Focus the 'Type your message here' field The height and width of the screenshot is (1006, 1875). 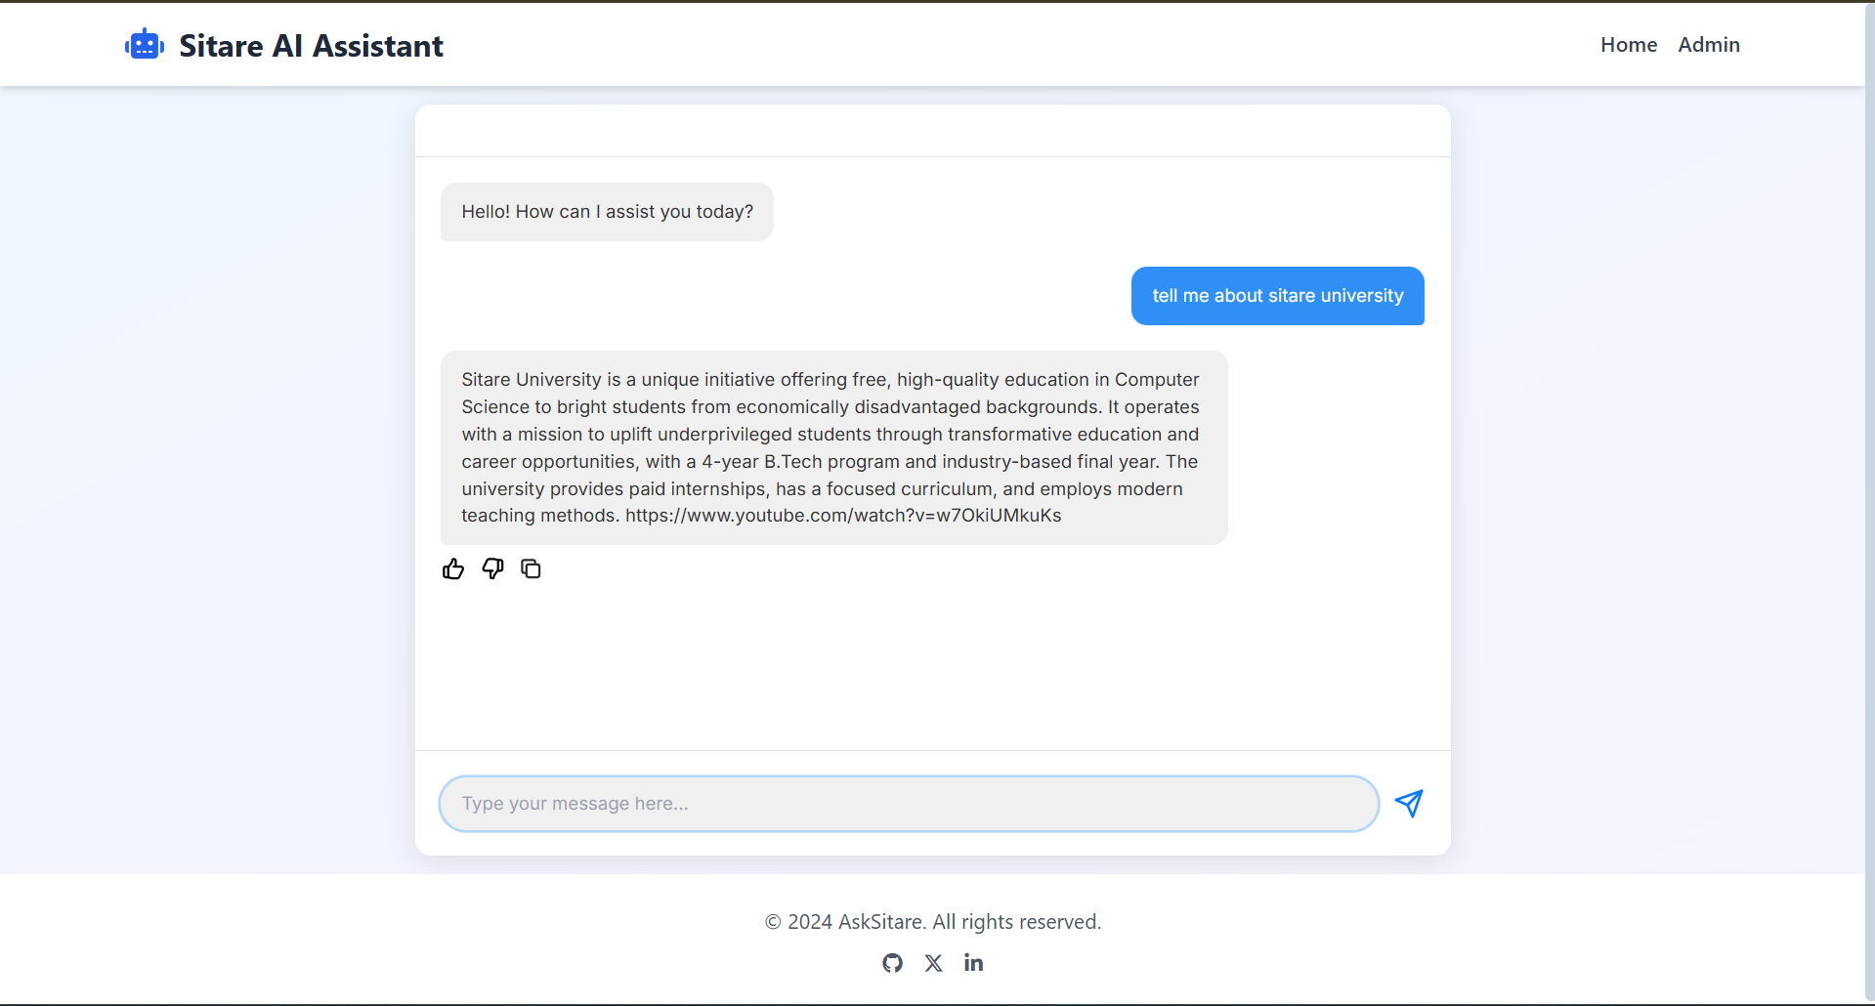click(909, 804)
